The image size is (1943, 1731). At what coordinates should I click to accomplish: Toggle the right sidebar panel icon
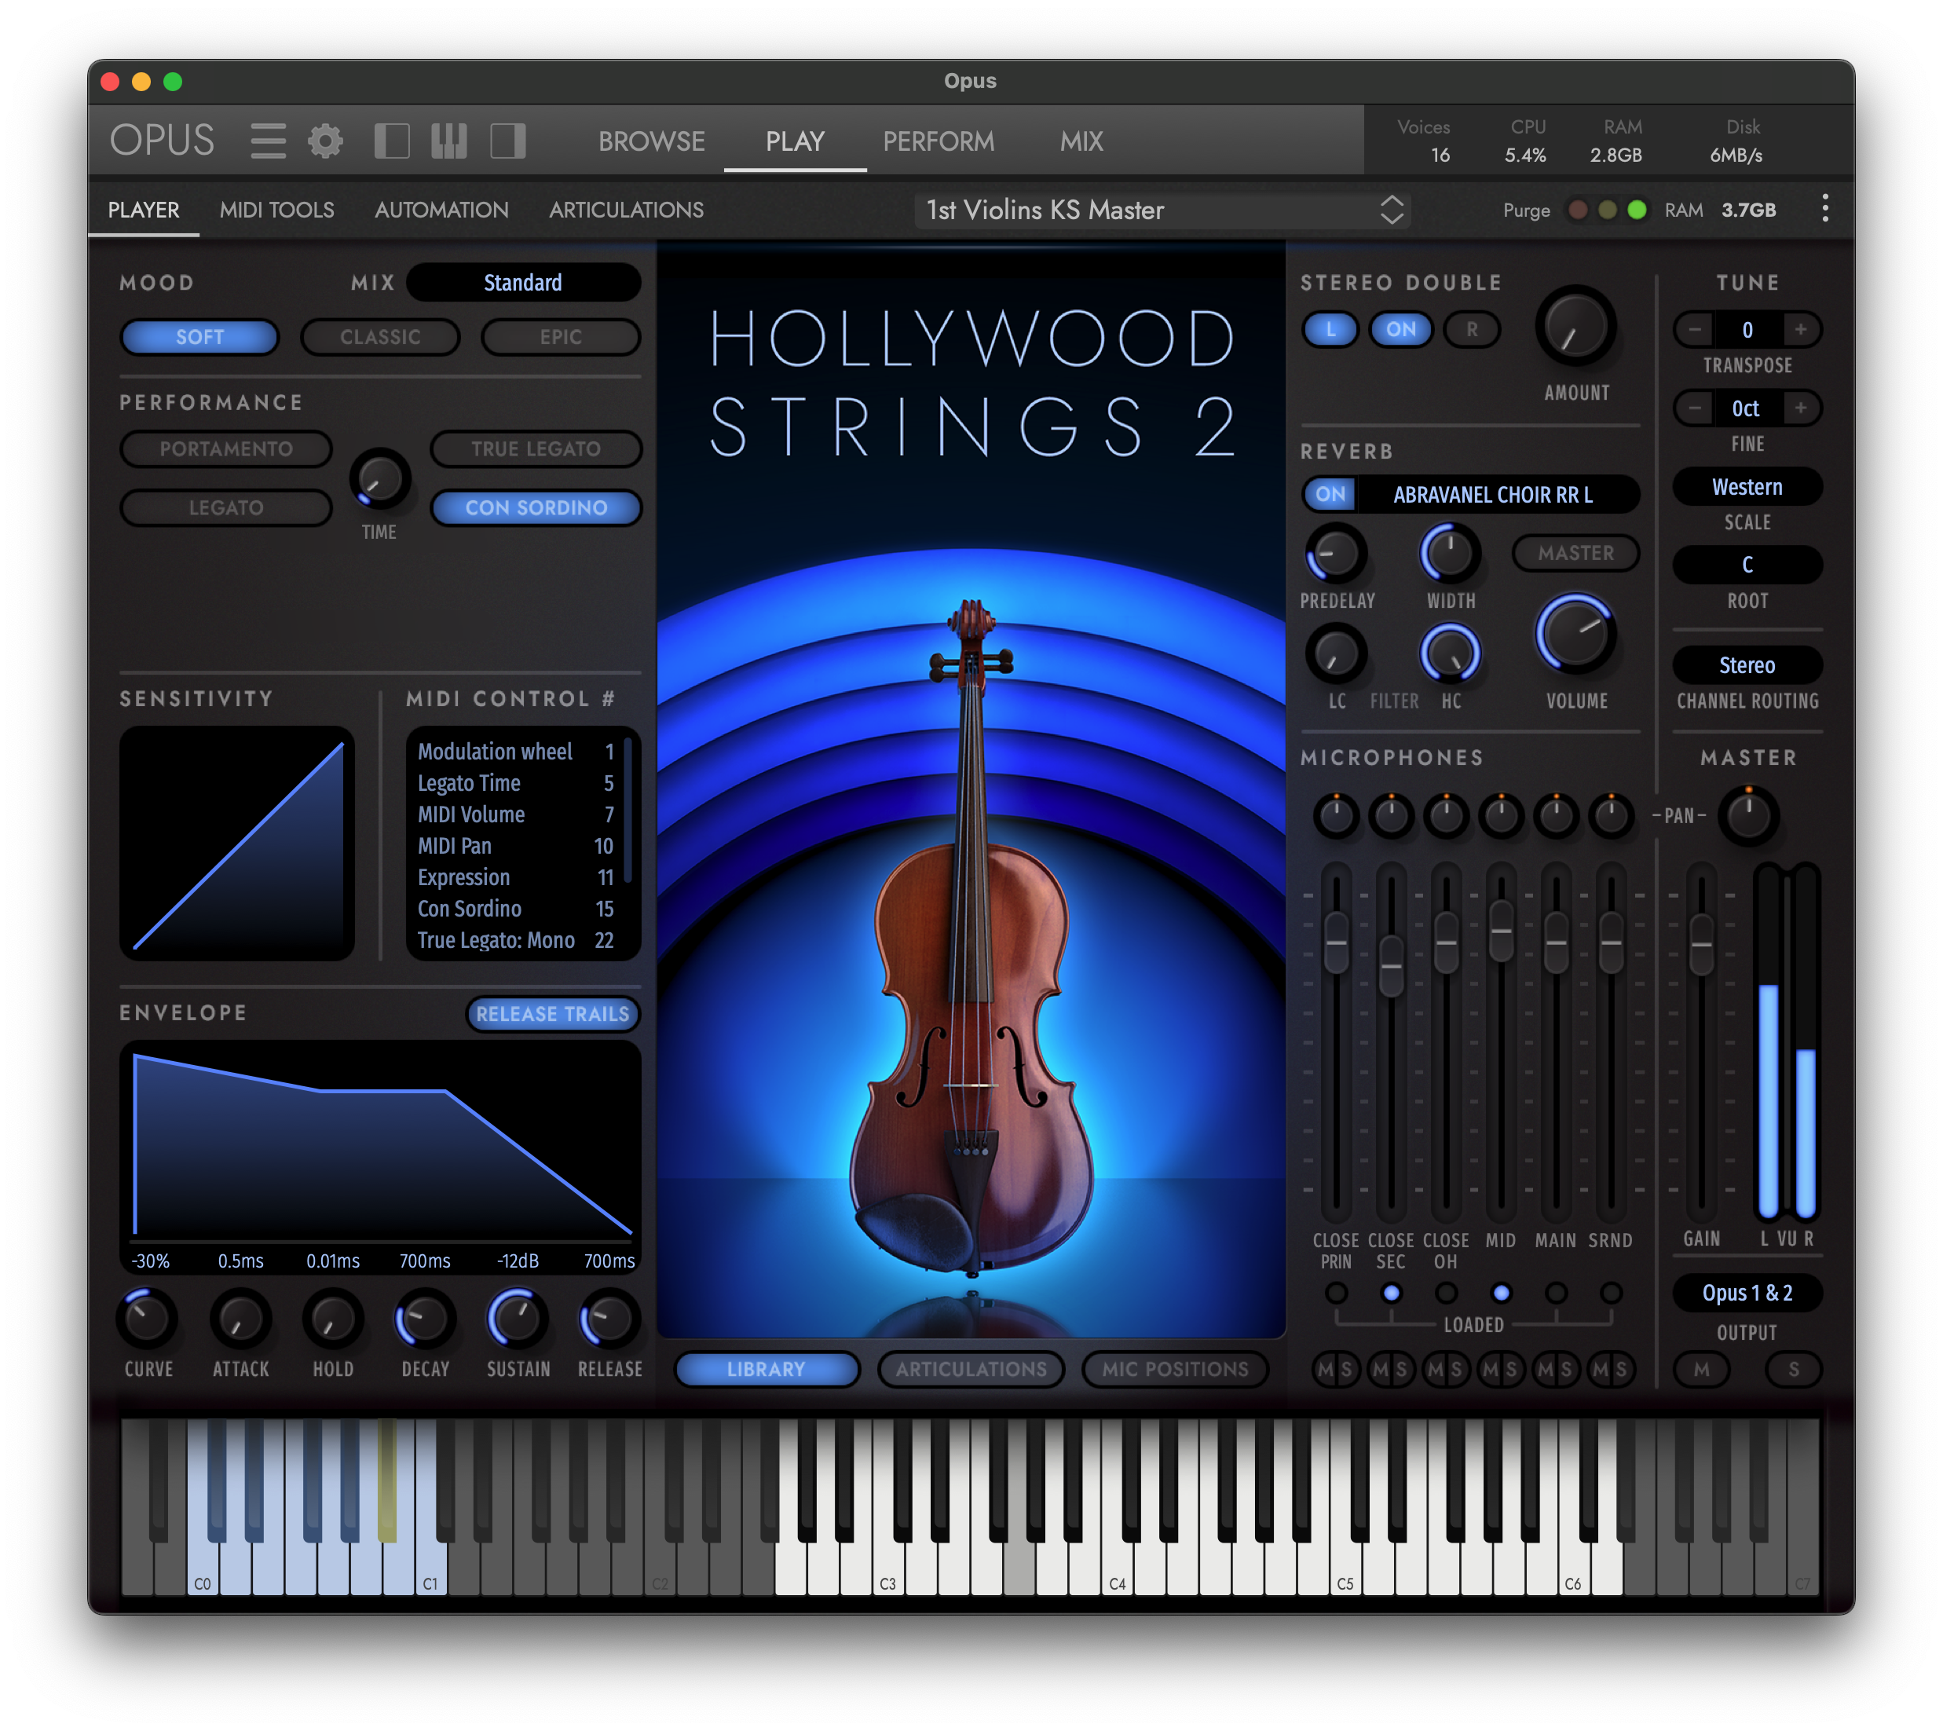click(508, 141)
